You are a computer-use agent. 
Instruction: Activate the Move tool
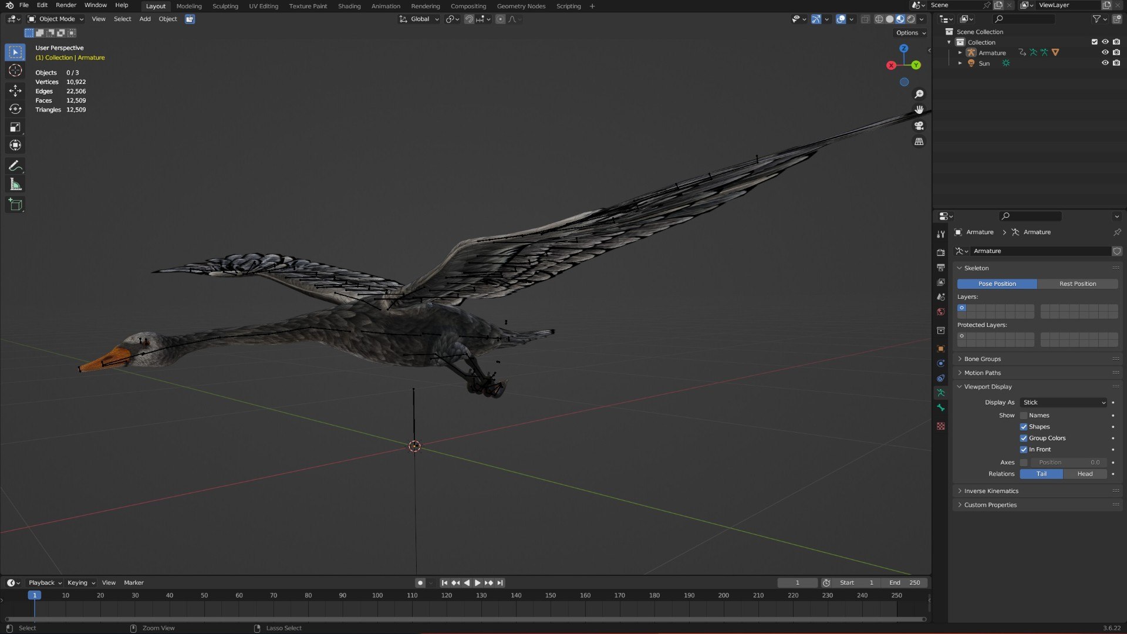coord(15,90)
